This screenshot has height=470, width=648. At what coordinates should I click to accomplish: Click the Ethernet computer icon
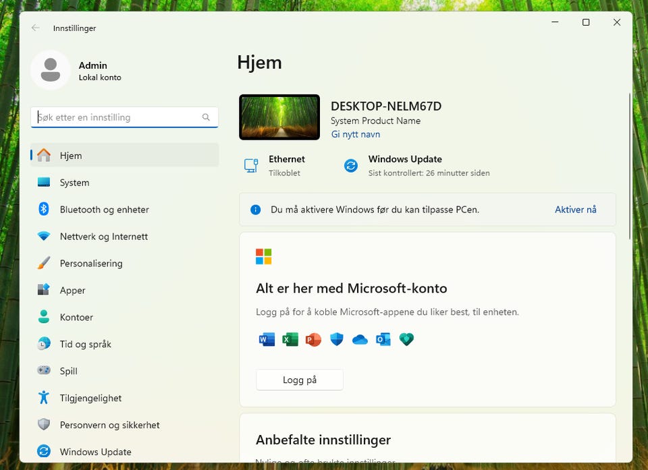tap(251, 166)
